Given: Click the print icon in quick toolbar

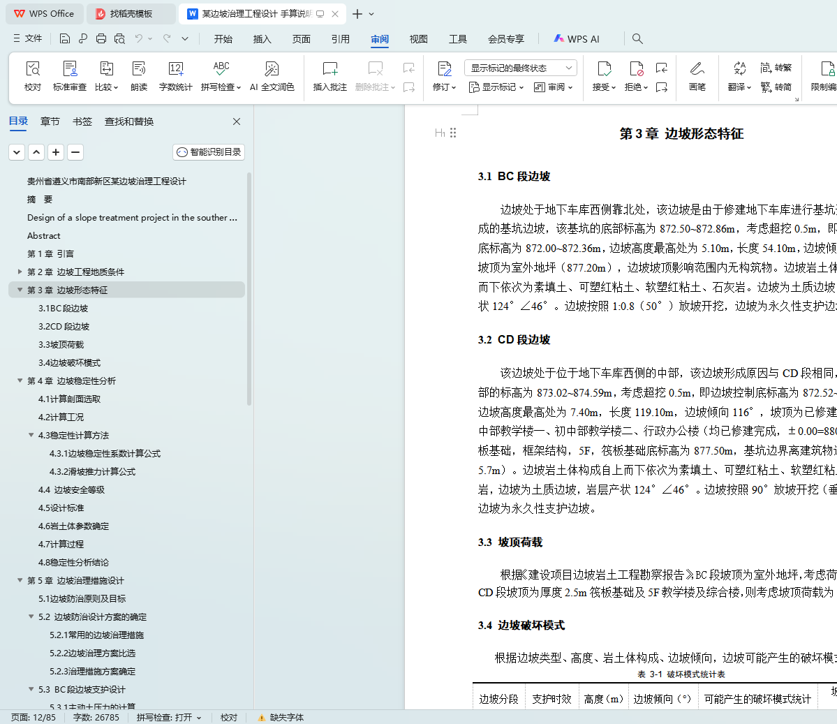Looking at the screenshot, I should [101, 38].
